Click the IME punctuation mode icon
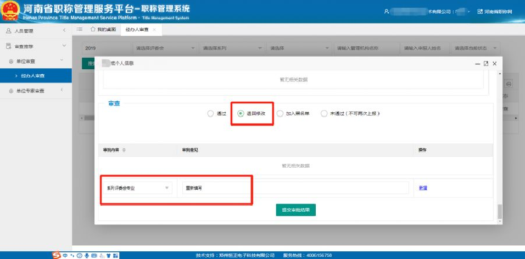 [x=72, y=255]
